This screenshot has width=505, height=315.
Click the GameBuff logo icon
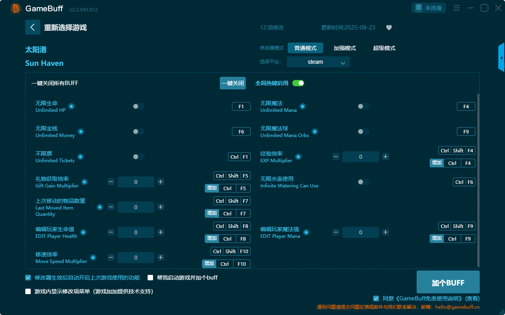[x=16, y=9]
